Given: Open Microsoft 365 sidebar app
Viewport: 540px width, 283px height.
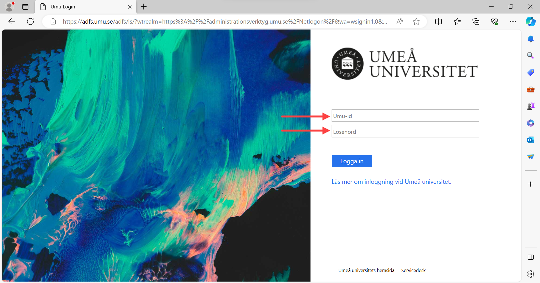Looking at the screenshot, I should pyautogui.click(x=531, y=123).
